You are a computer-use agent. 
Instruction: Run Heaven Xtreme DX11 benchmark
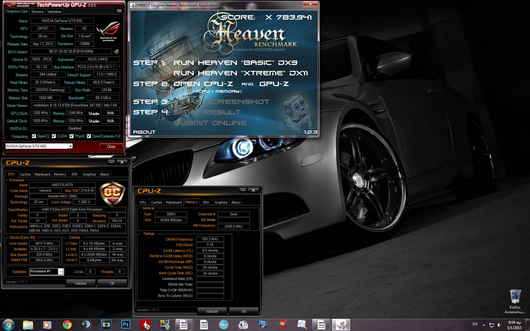(x=241, y=73)
